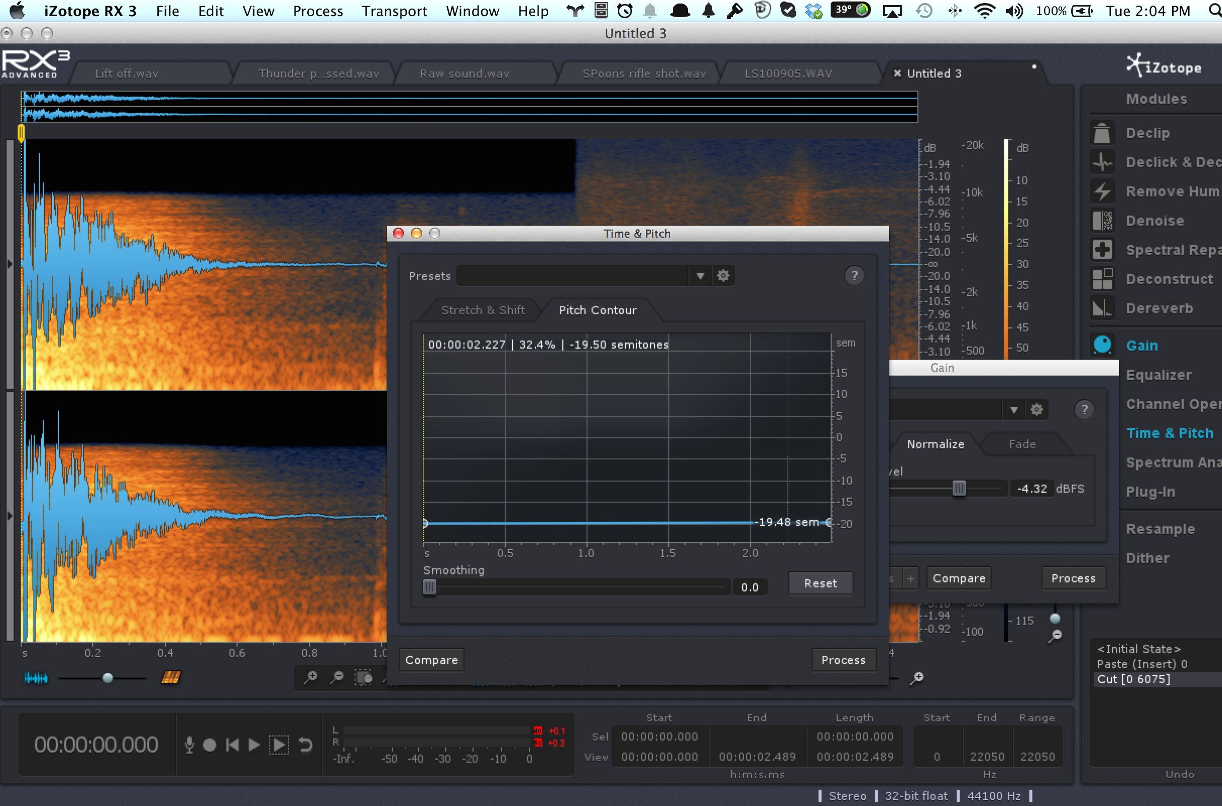Screen dimensions: 1222x806
Task: Switch to the Stretch & Shift tab
Action: (483, 310)
